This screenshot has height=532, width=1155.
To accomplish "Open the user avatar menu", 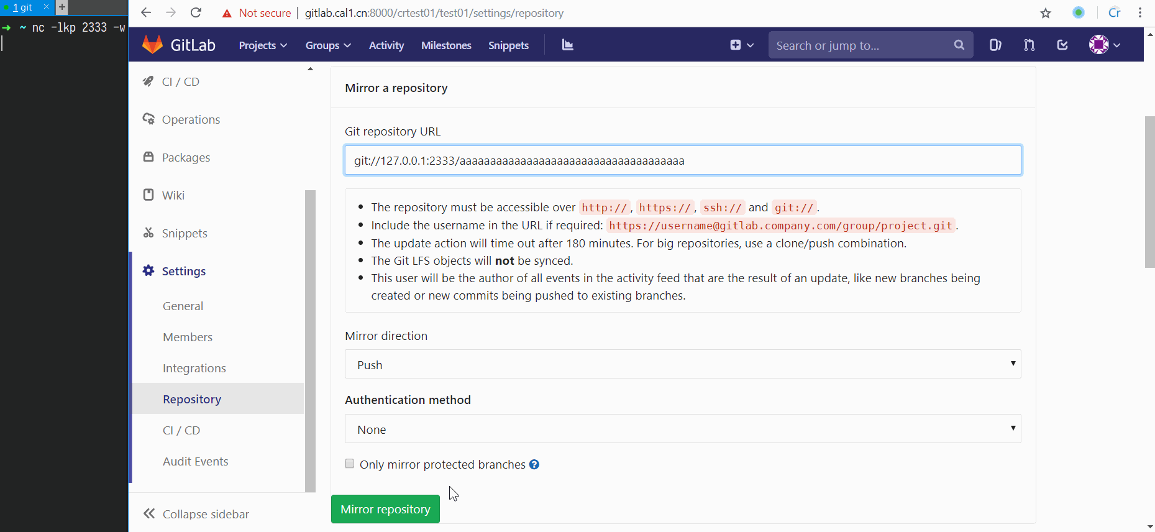I will click(1104, 45).
